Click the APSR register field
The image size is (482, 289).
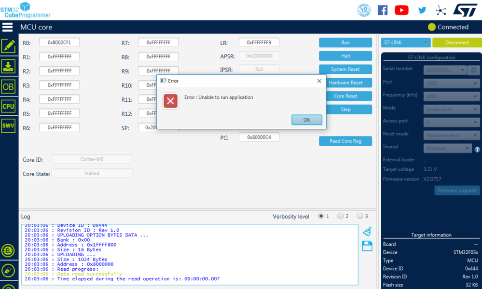click(259, 55)
